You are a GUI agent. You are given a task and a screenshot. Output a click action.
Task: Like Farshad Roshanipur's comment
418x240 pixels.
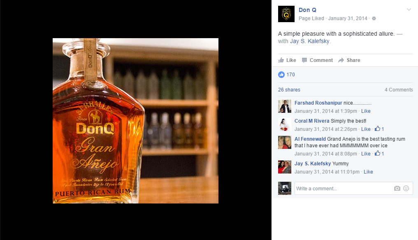(x=365, y=111)
